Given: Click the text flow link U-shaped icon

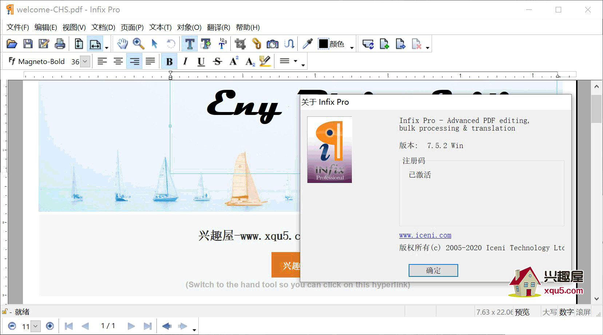Looking at the screenshot, I should (x=289, y=44).
